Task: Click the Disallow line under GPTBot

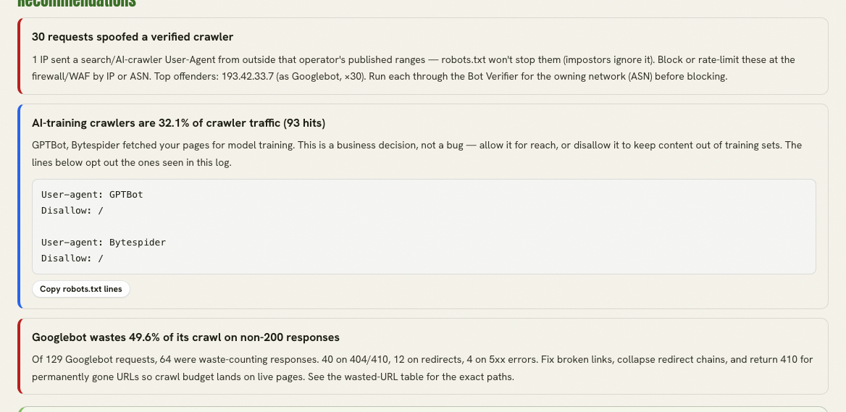Action: [72, 210]
